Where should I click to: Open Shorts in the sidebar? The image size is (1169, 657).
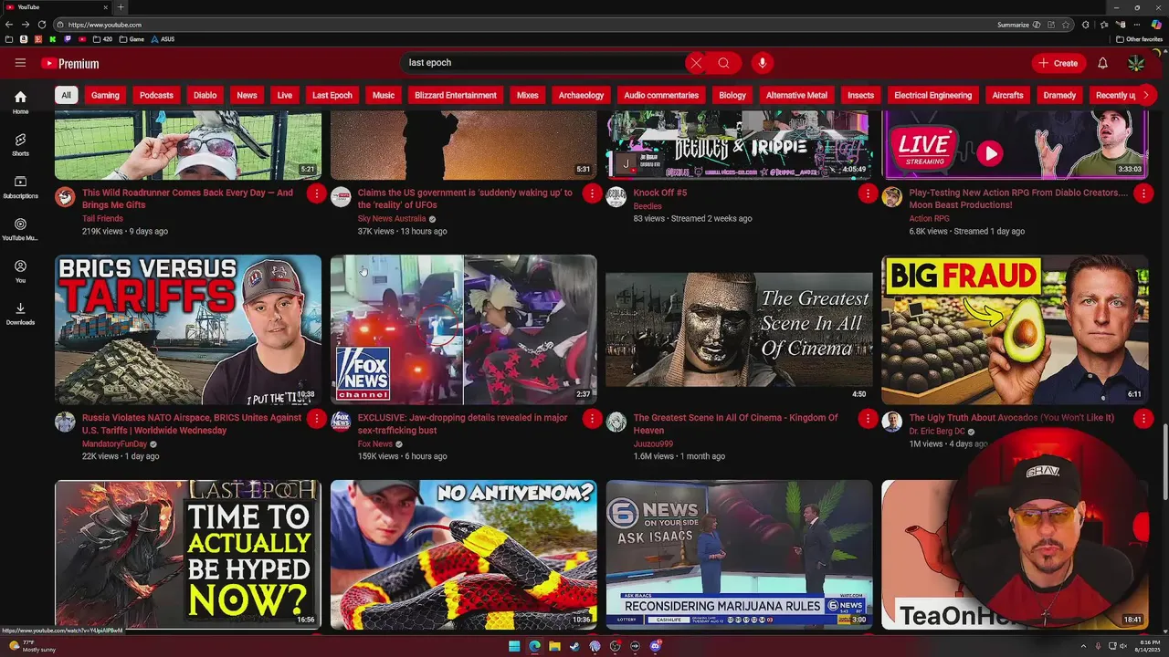click(20, 144)
